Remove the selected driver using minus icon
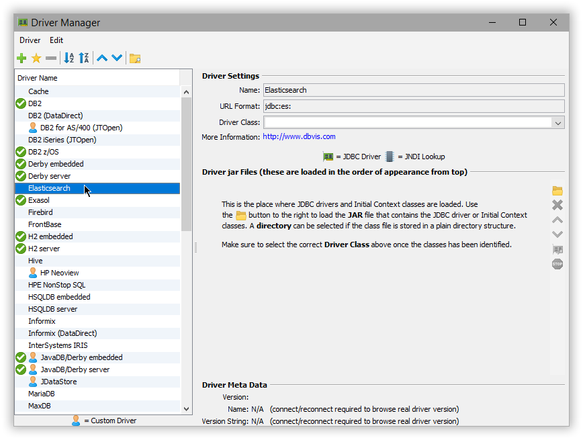The image size is (583, 440). pyautogui.click(x=51, y=58)
